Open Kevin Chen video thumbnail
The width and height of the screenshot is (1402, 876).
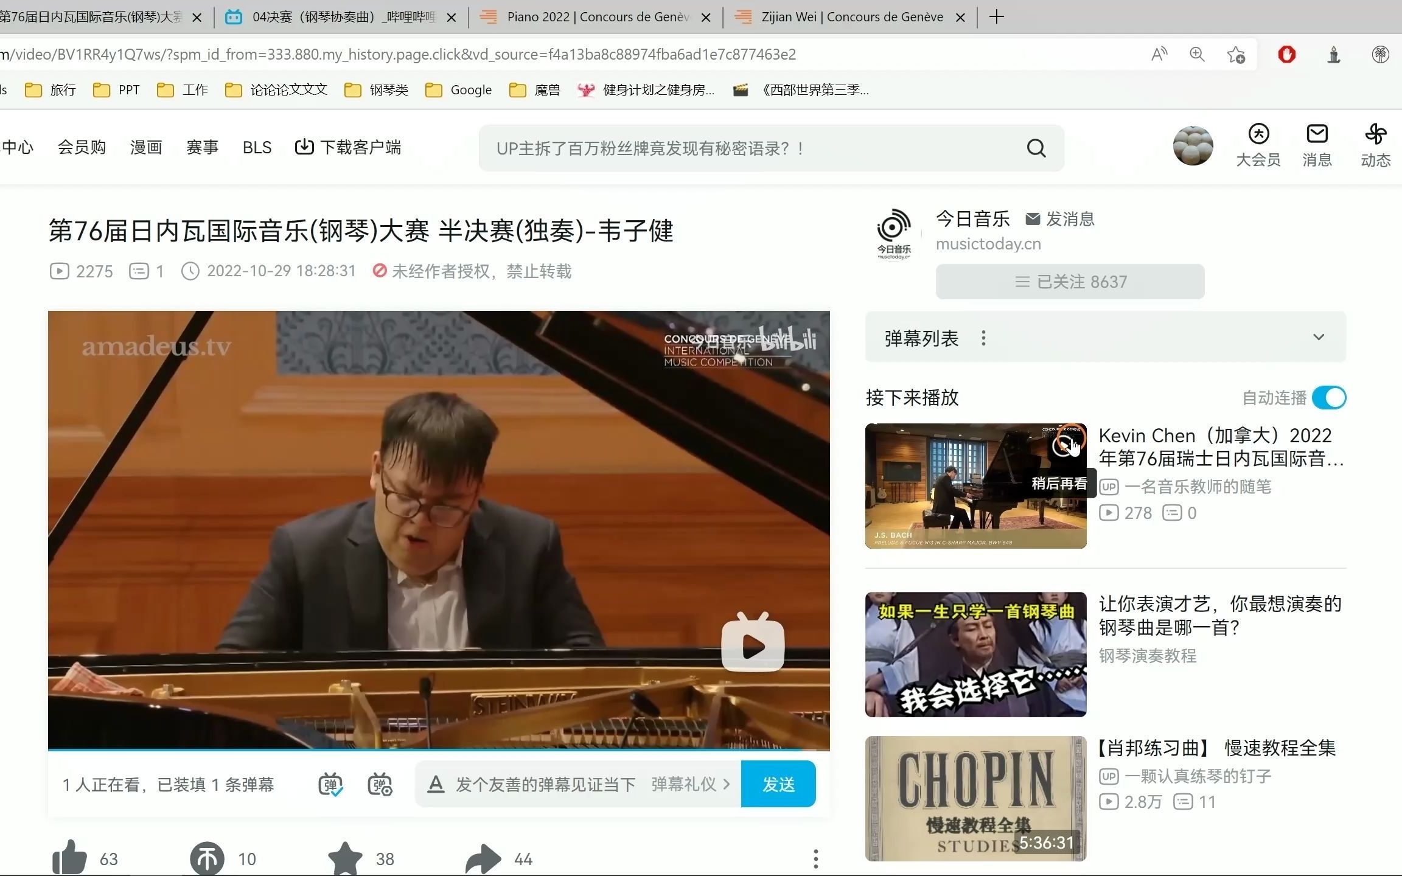975,485
